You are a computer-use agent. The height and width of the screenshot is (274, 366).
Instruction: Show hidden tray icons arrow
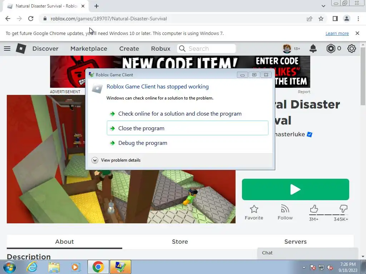tap(304, 267)
